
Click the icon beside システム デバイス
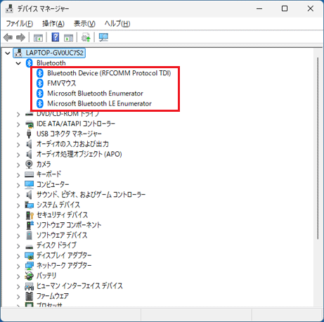[29, 205]
